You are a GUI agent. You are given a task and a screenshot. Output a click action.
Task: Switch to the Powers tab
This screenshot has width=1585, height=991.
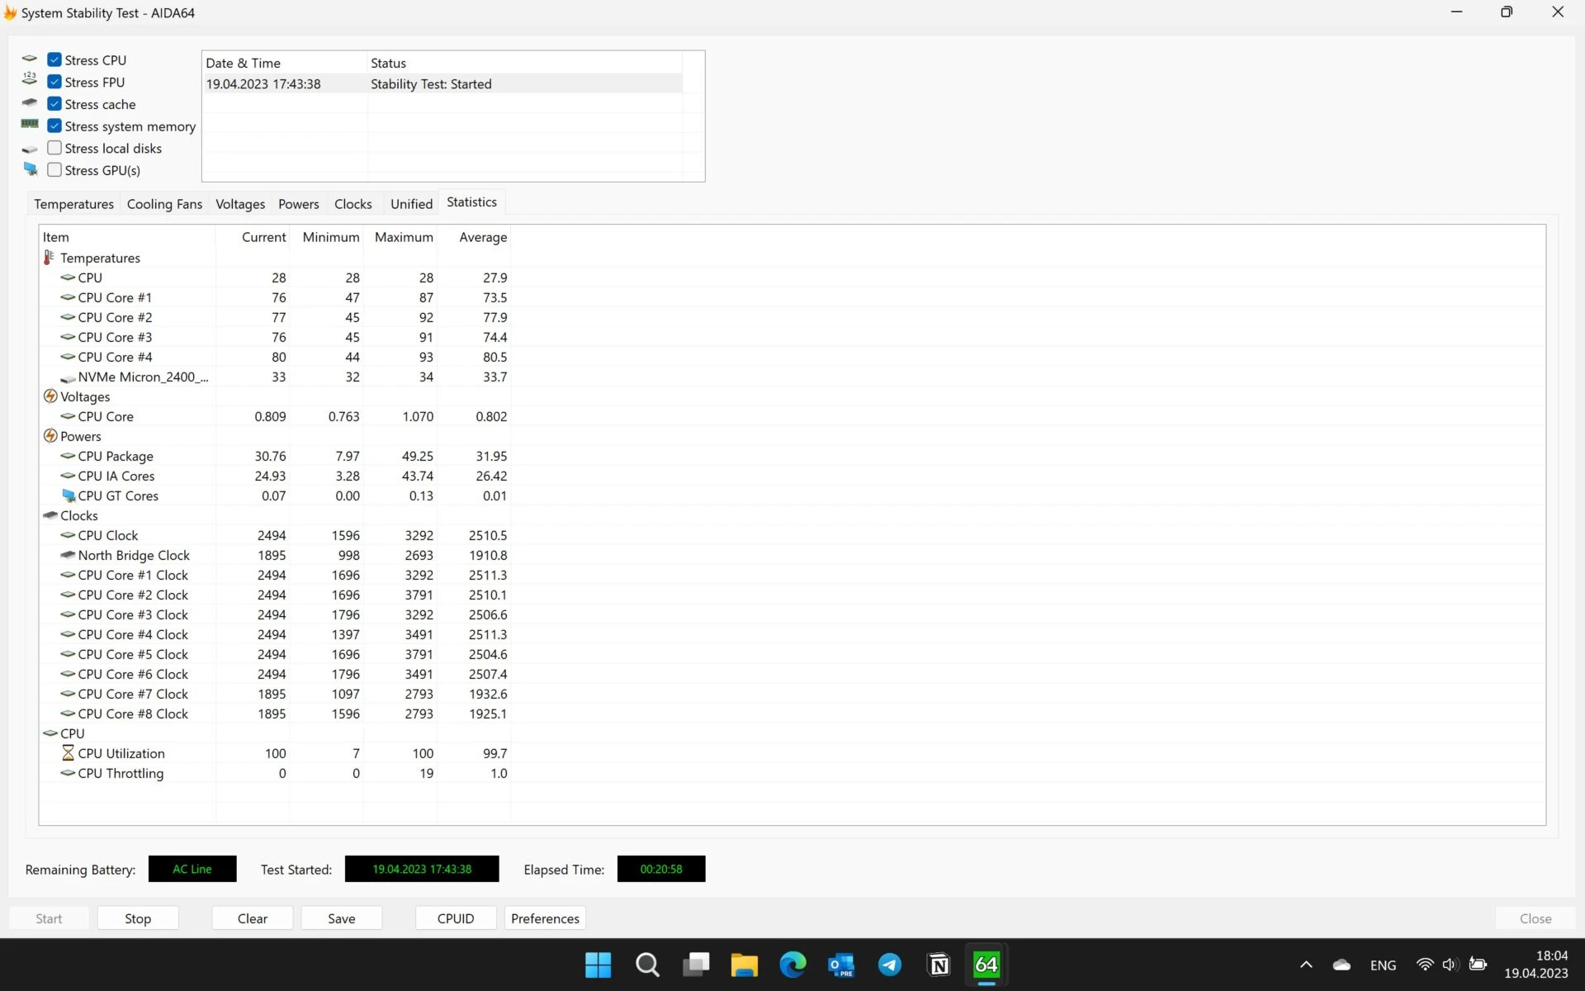pos(298,204)
